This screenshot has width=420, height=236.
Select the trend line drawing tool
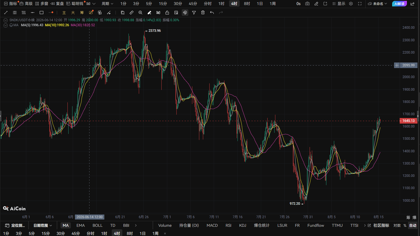pos(6,13)
